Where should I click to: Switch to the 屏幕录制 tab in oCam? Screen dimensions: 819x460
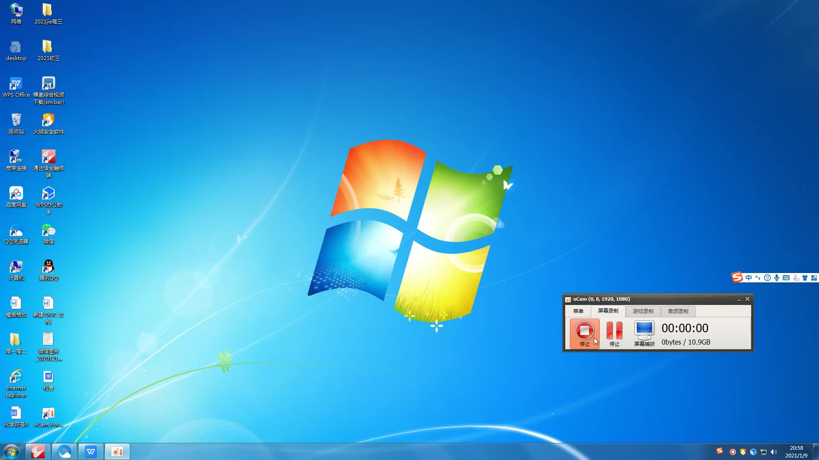tap(608, 311)
